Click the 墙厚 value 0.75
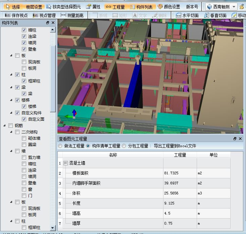 click(x=168, y=223)
